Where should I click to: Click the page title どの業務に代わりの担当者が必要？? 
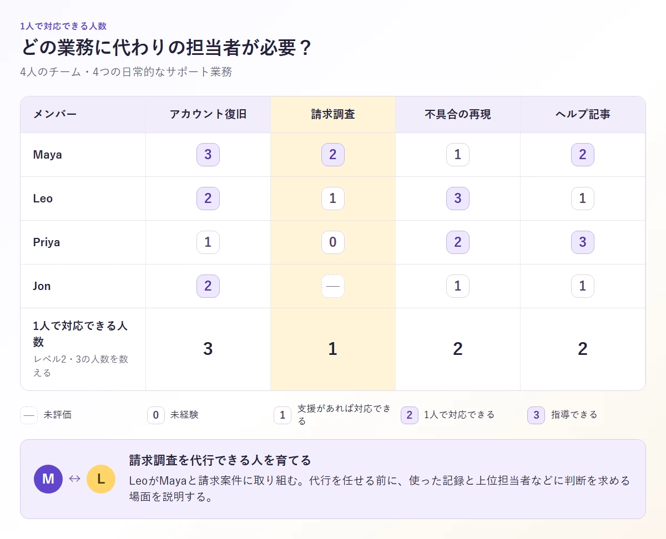167,48
